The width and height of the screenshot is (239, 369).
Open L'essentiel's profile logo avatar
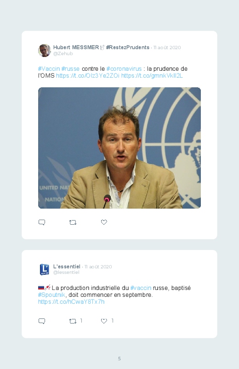pyautogui.click(x=45, y=269)
